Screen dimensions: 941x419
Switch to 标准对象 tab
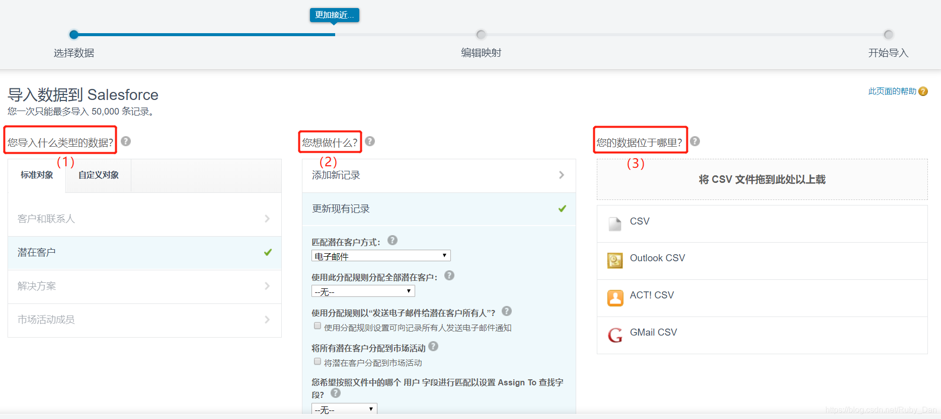point(37,175)
